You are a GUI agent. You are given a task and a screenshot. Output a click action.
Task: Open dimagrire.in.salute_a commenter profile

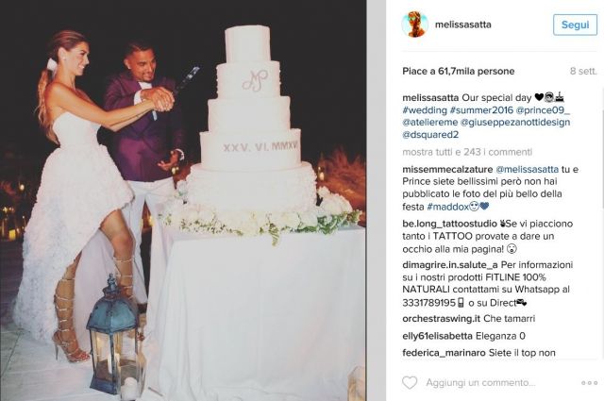pyautogui.click(x=450, y=265)
